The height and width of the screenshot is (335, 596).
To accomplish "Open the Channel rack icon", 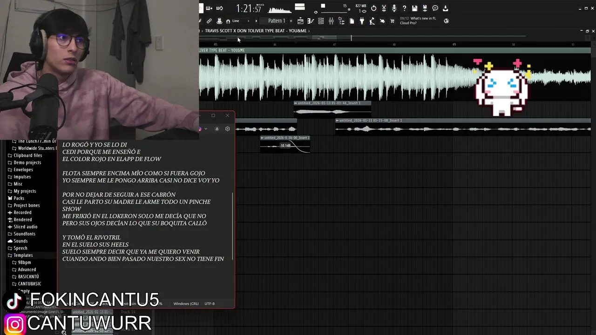I will (321, 21).
